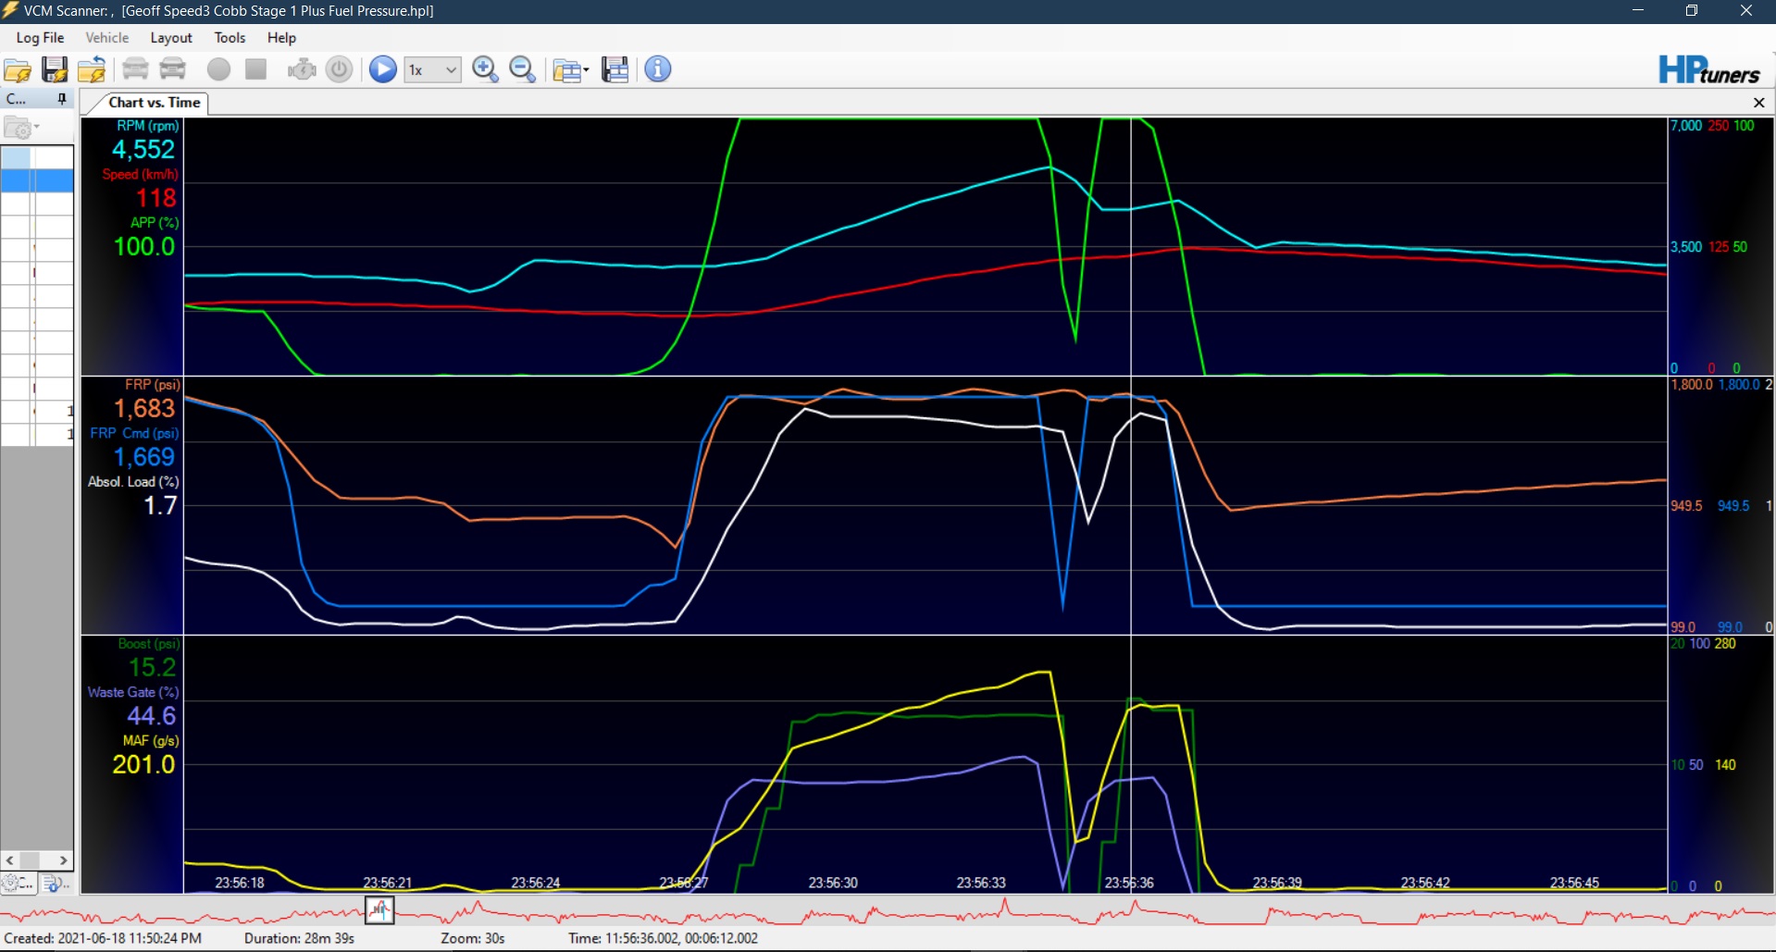
Task: Select the highlighted blue row in channels list
Action: (37, 181)
